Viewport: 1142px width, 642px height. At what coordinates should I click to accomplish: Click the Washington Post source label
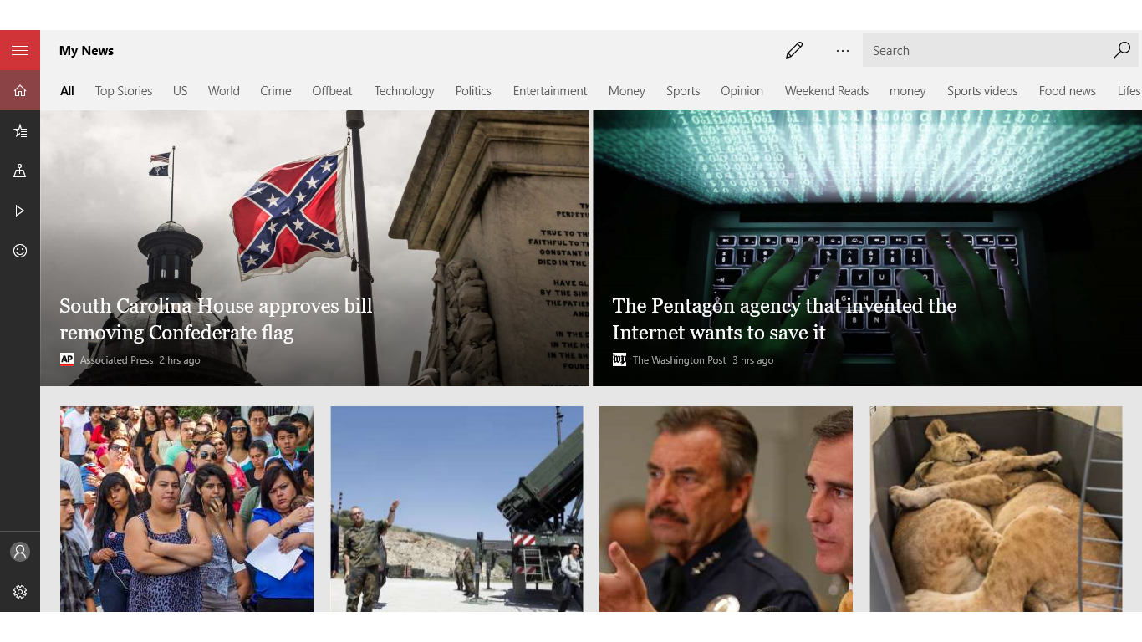point(679,359)
